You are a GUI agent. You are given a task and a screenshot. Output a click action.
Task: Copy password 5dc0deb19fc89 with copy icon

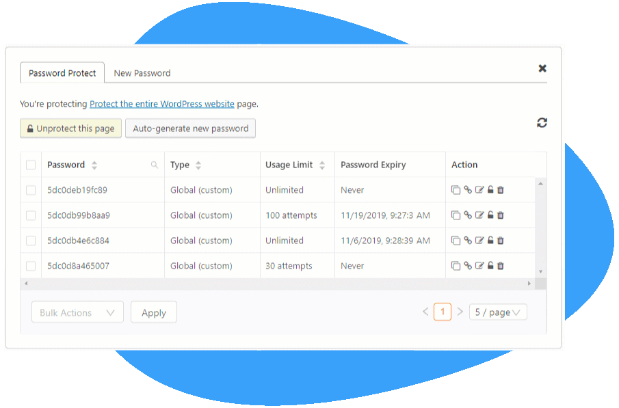(x=456, y=190)
